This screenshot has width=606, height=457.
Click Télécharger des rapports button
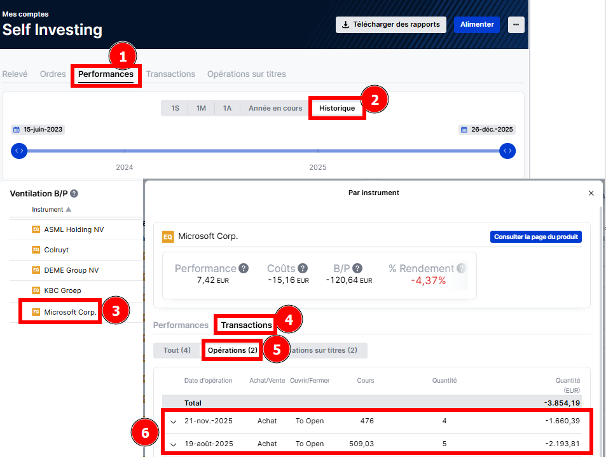[390, 25]
